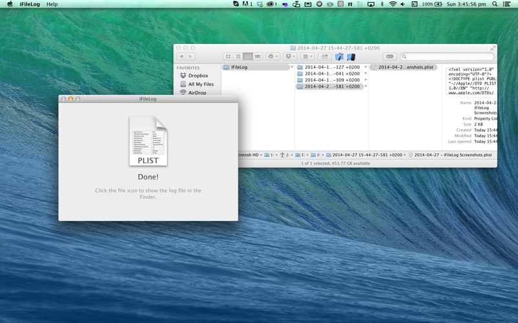
Task: Open Spotlight search in menu bar
Action: point(495,4)
